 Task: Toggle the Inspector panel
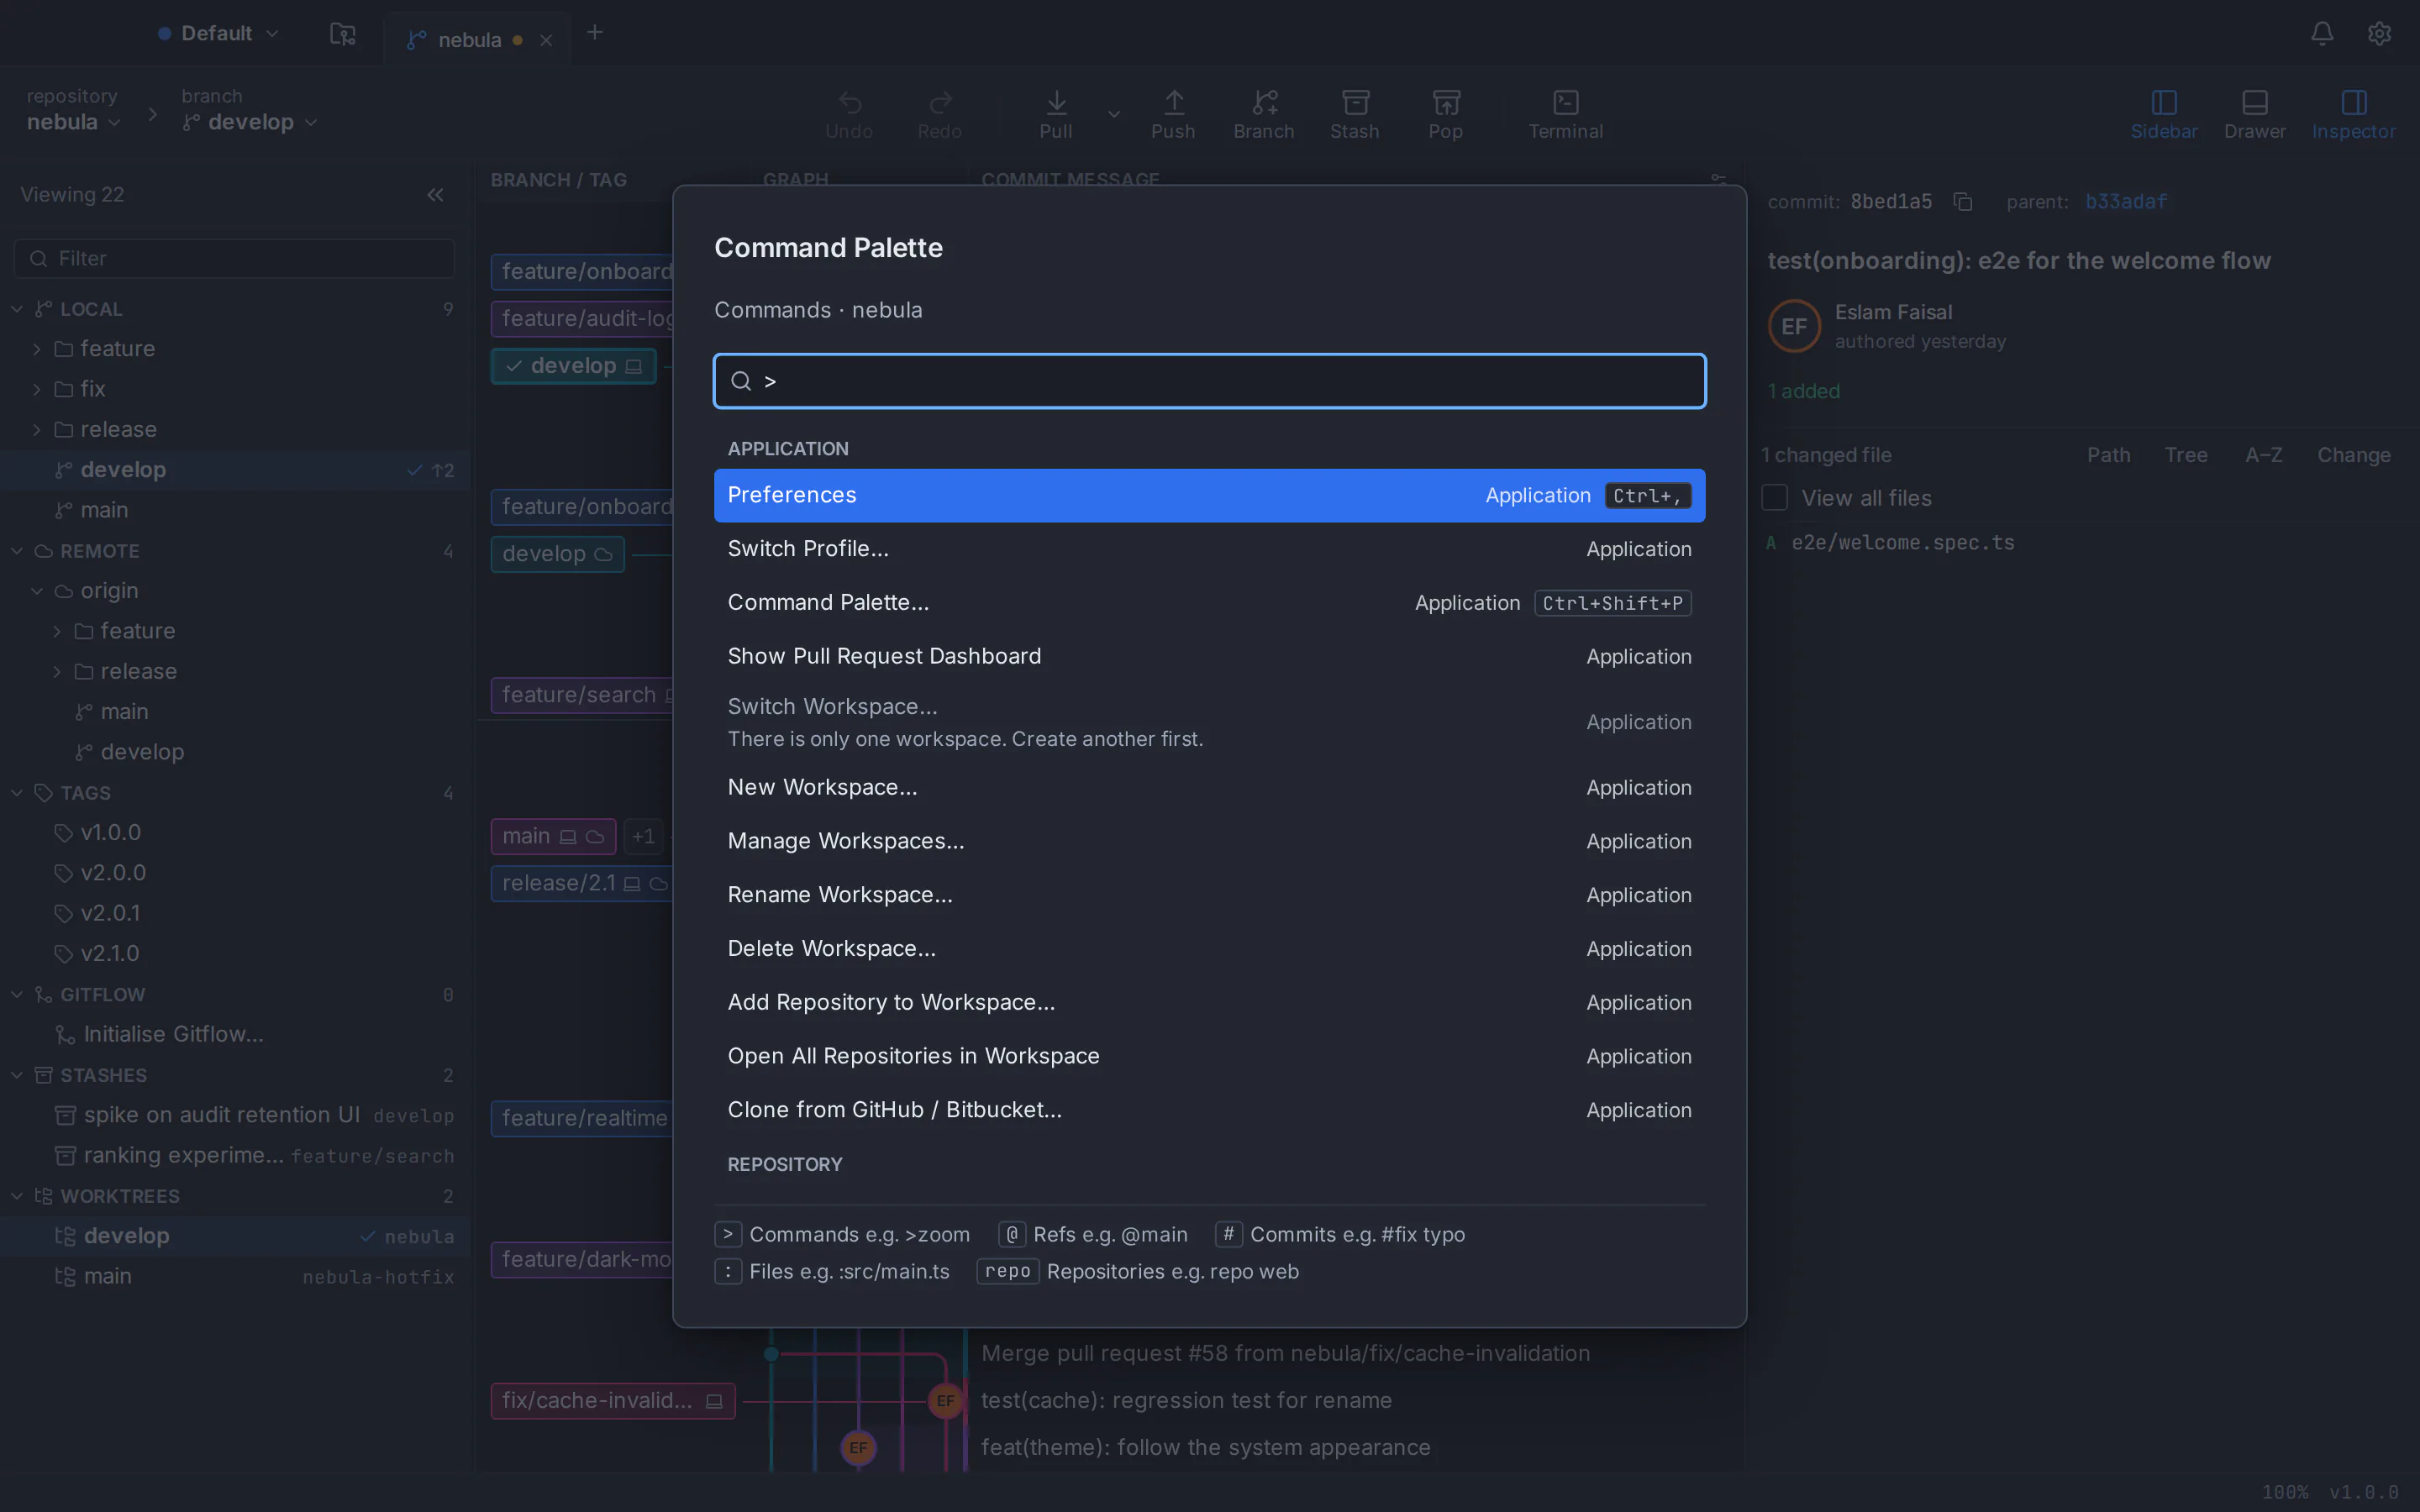coord(2353,115)
